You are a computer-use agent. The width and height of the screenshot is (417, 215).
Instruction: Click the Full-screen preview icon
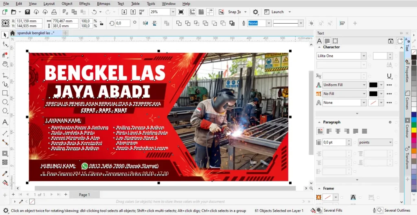pyautogui.click(x=181, y=12)
